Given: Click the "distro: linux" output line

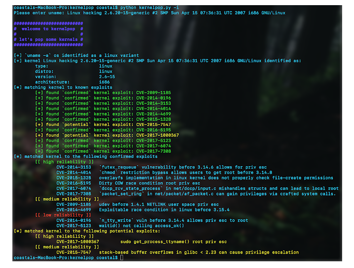Looking at the screenshot, I should (73, 71).
